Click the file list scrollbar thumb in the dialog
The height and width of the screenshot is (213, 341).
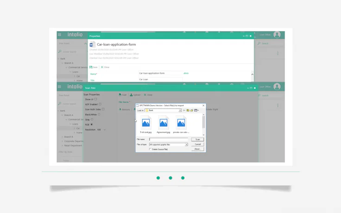click(203, 122)
